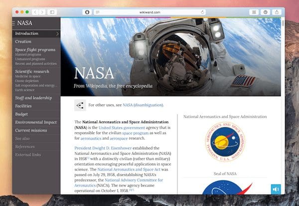Open the Share toolbar button
Screen dimensions: 299x206
[x=277, y=12]
